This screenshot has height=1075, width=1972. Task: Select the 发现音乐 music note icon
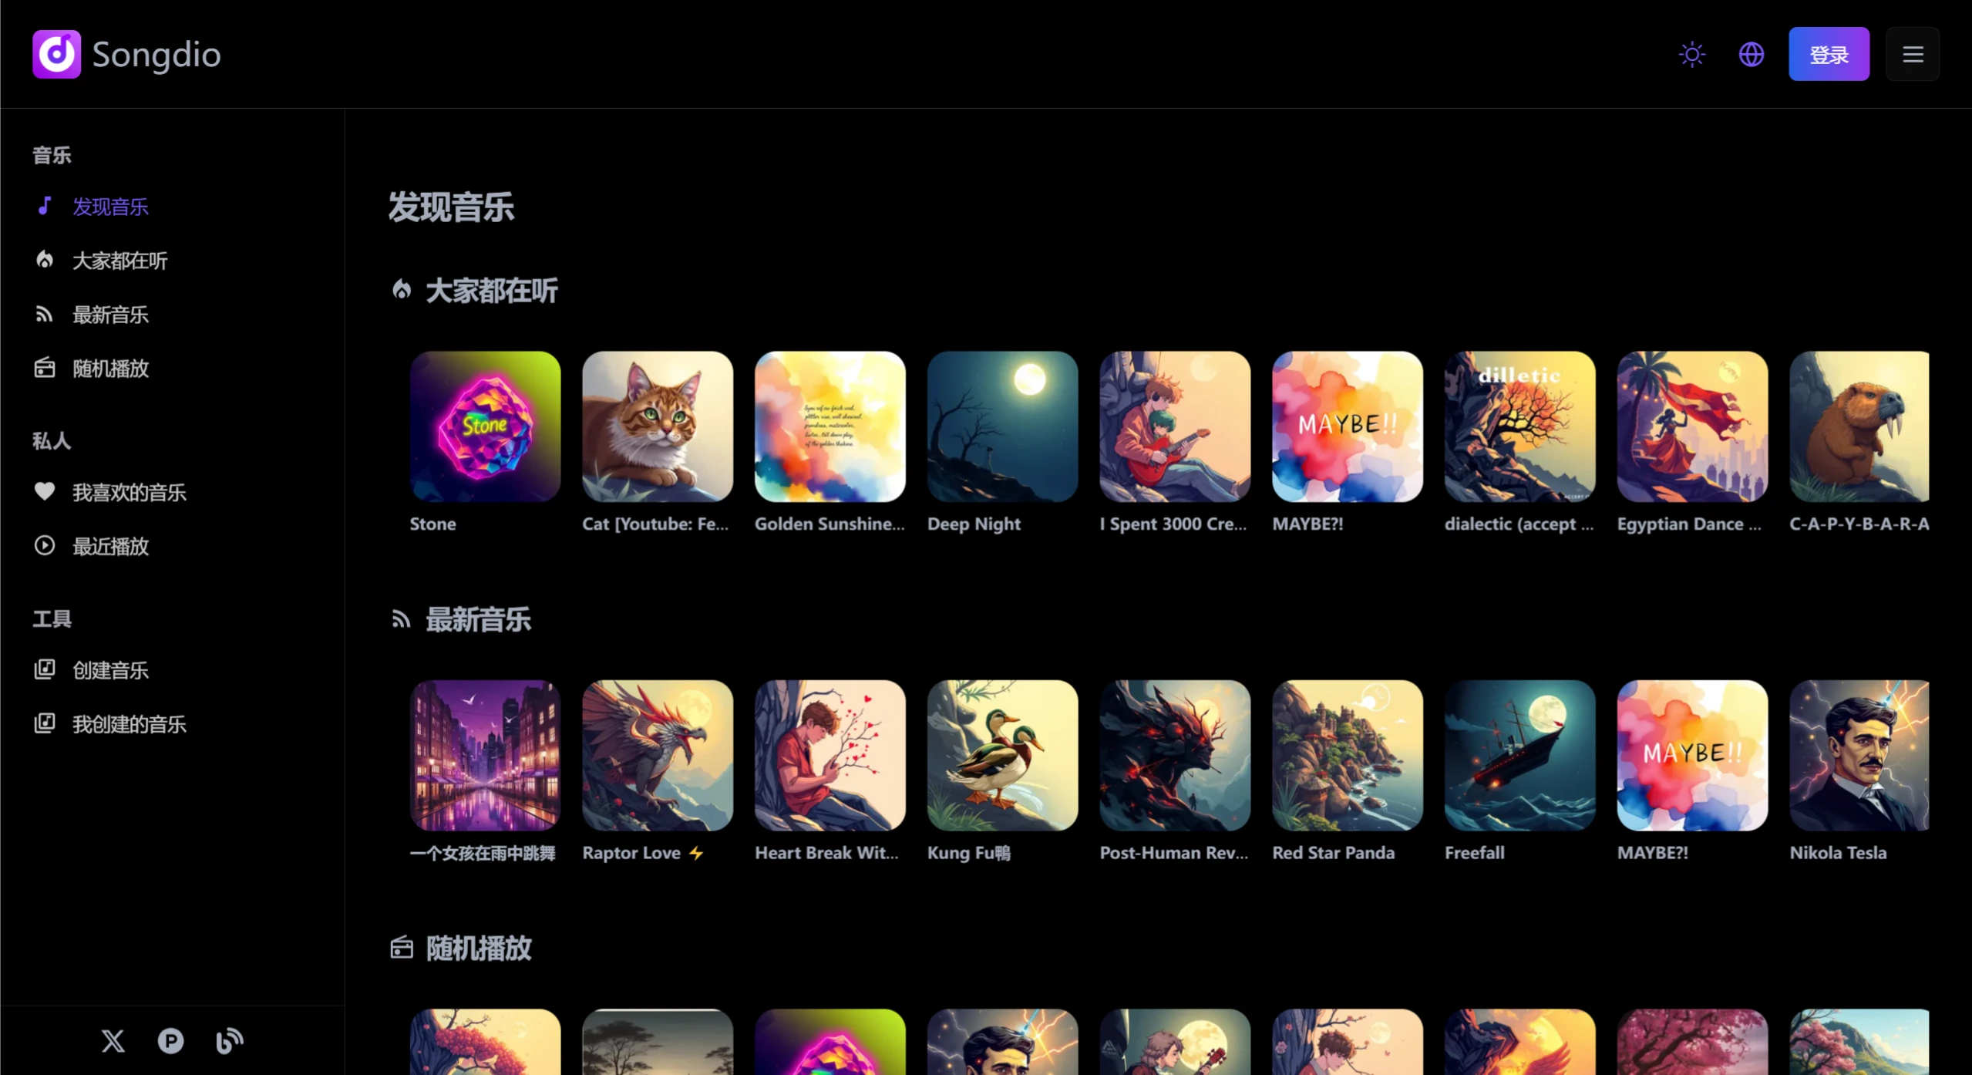point(44,207)
